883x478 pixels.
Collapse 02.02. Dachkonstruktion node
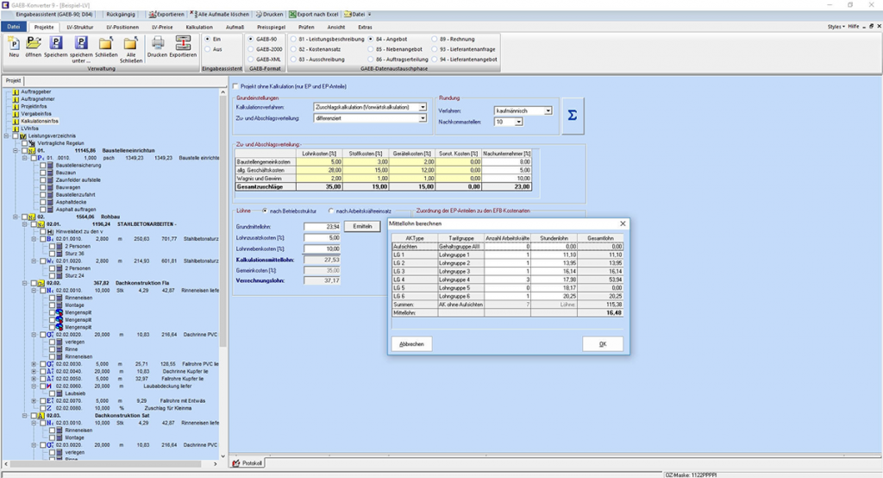[x=25, y=283]
